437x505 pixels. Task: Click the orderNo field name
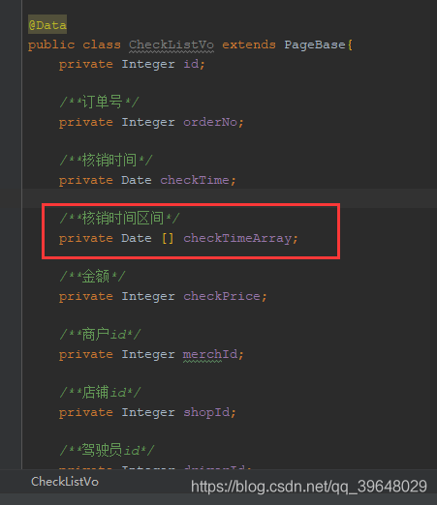coord(210,122)
